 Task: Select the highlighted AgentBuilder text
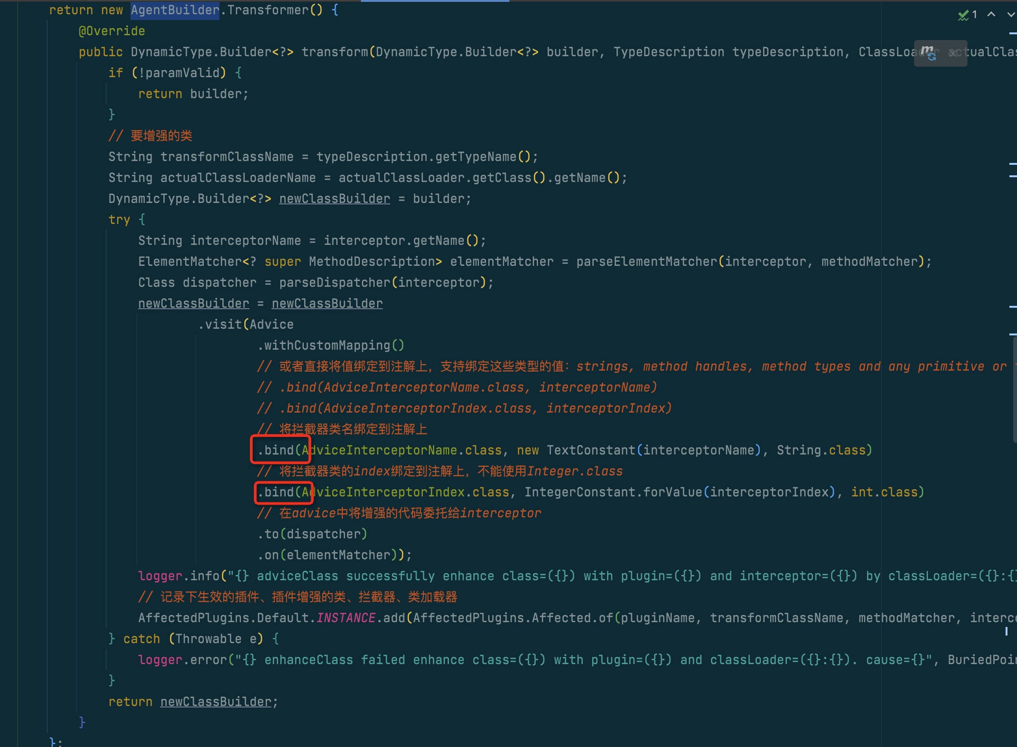point(175,10)
